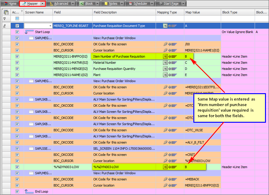Open the iBook tab

[89, 4]
